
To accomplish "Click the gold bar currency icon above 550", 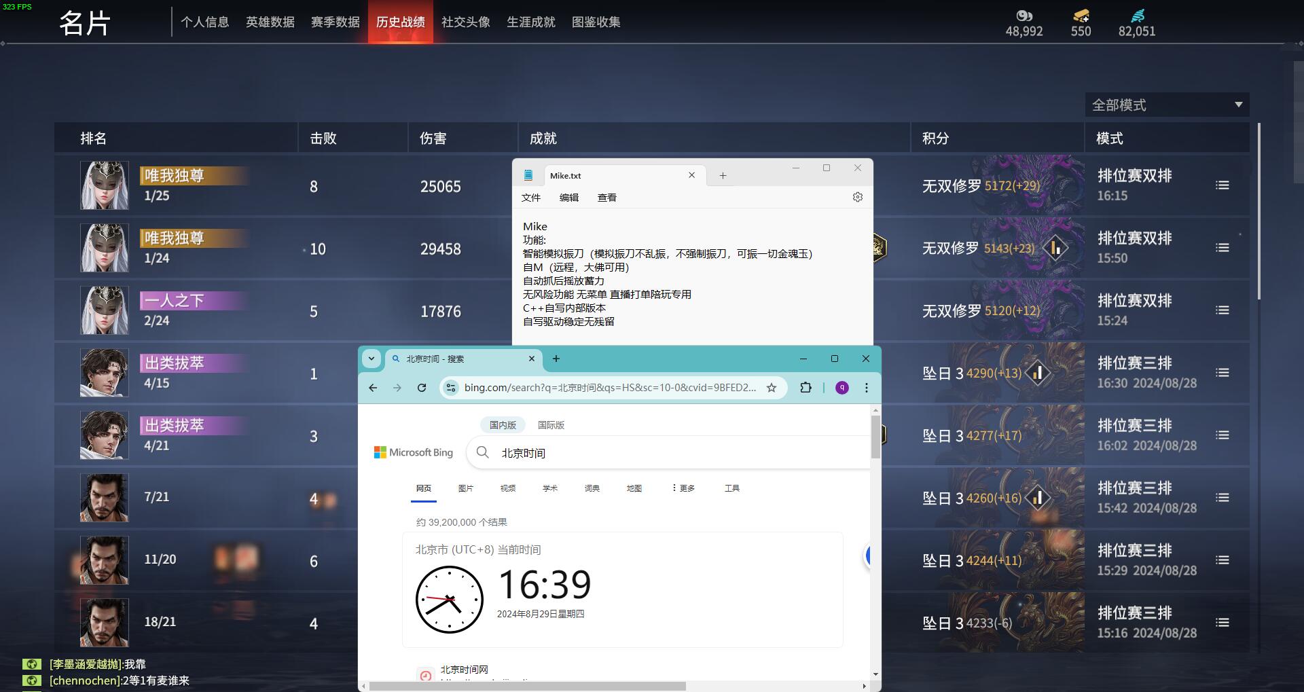I will (x=1081, y=16).
